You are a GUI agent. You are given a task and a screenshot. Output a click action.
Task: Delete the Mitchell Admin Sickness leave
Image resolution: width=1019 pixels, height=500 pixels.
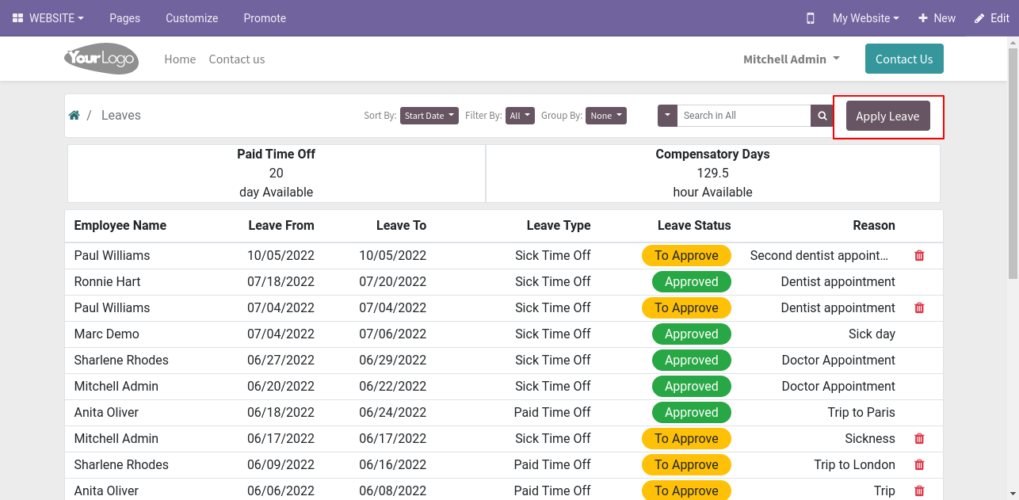coord(919,439)
